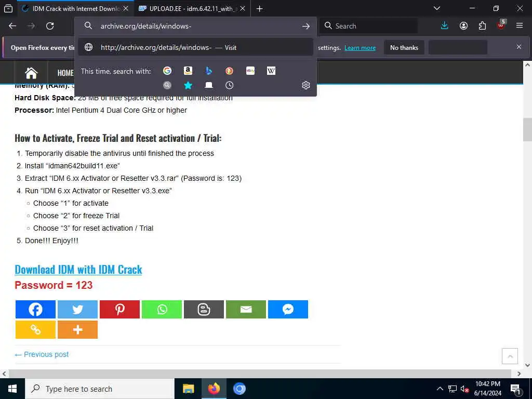This screenshot has width=532, height=399.
Task: Visit the archive.org suggestion
Action: (x=195, y=47)
